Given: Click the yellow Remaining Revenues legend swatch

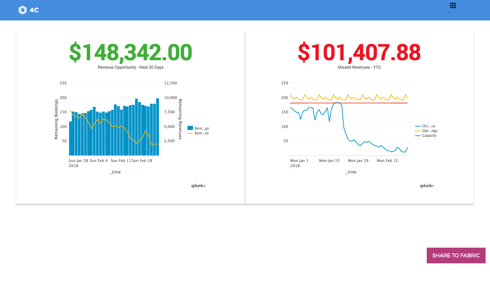Looking at the screenshot, I should tap(191, 133).
